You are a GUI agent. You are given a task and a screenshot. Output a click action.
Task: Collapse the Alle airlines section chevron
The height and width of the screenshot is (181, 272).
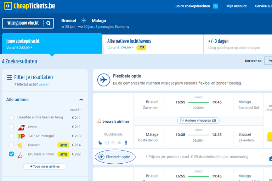click(81, 100)
